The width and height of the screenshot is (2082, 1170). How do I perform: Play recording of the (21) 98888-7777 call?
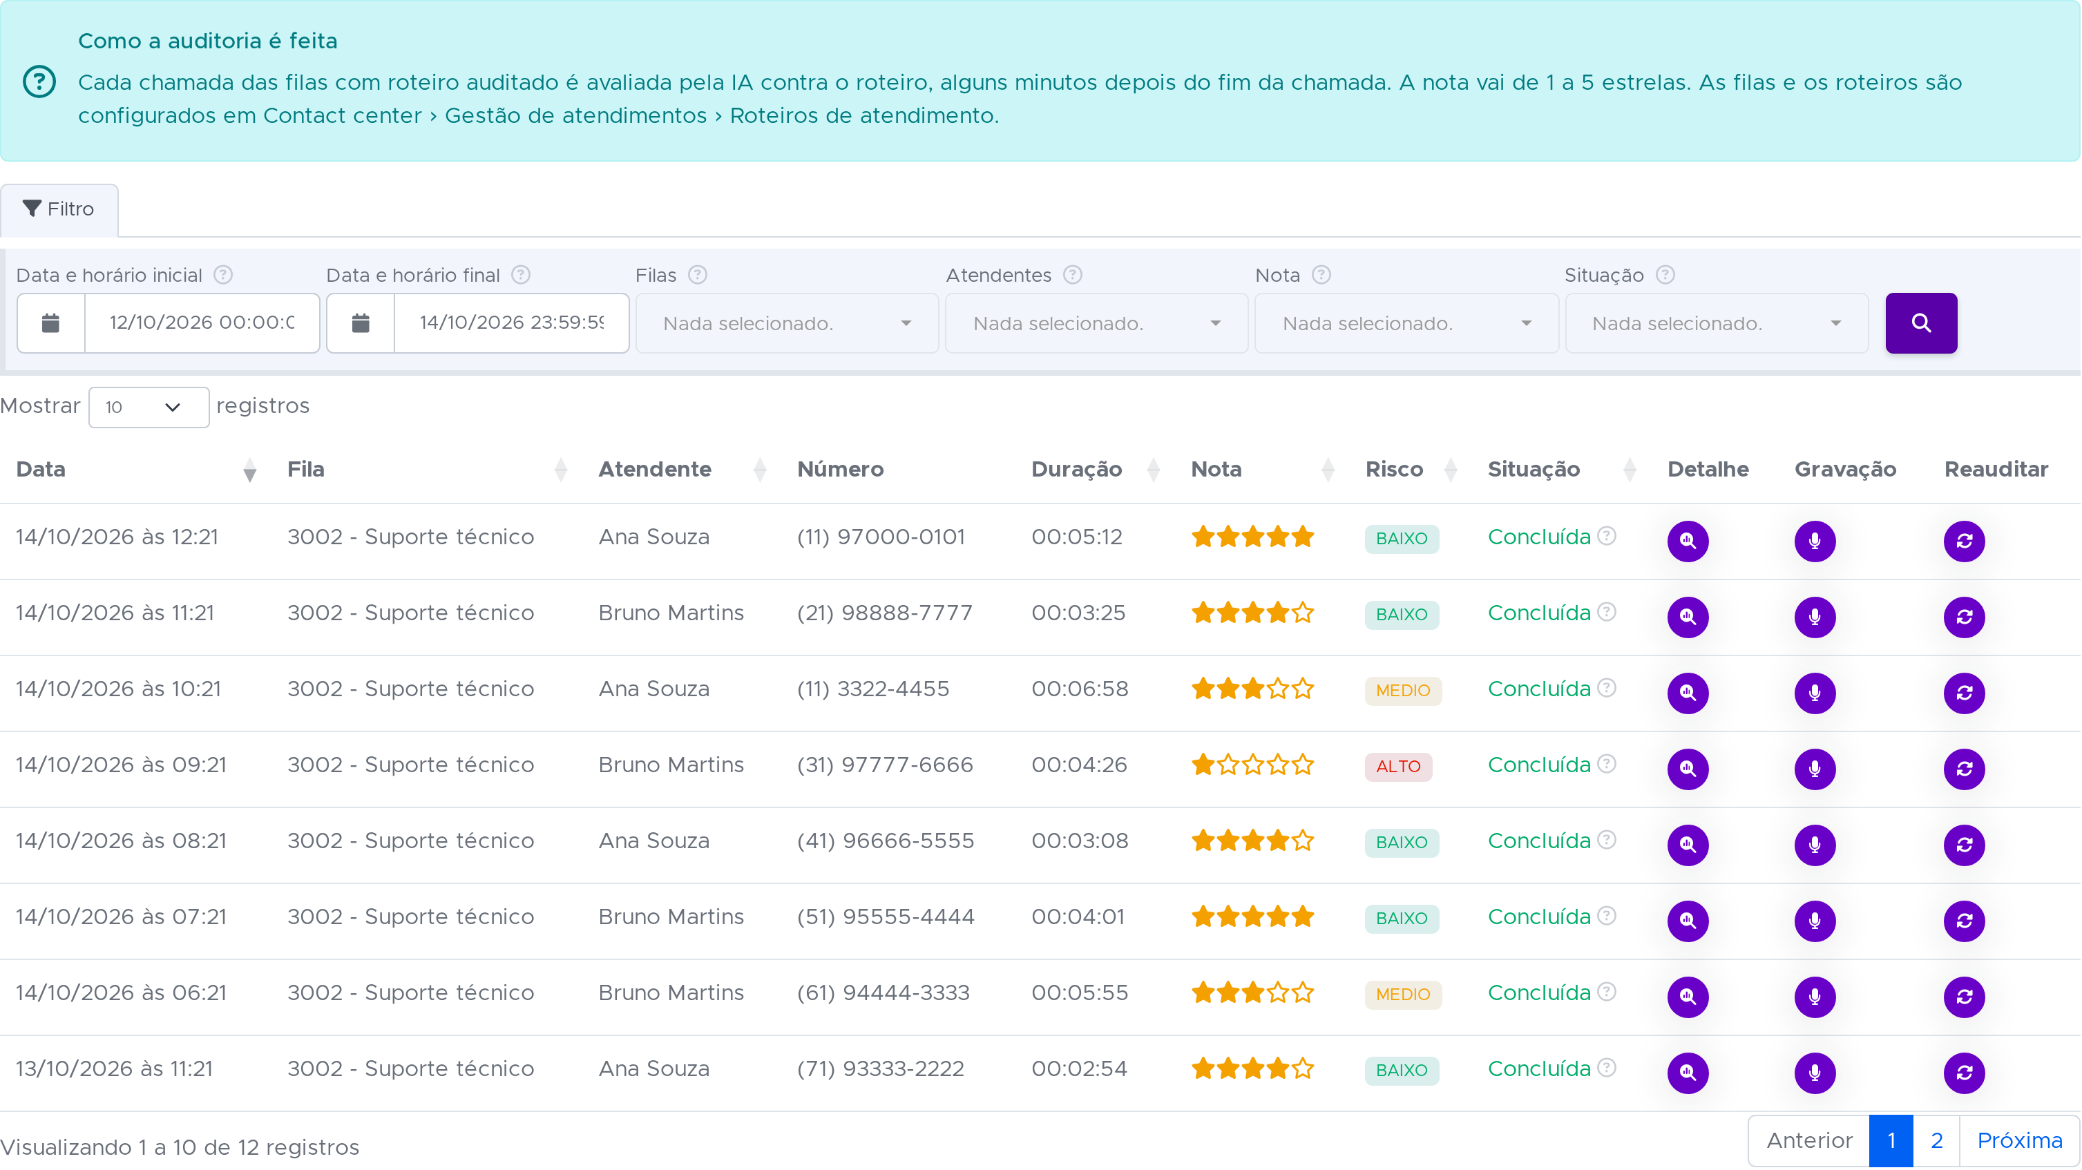coord(1815,617)
